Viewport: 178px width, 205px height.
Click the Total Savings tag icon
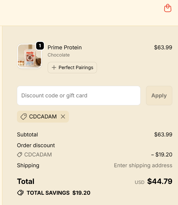[21, 193]
